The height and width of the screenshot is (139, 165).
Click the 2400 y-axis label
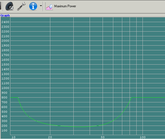pos(5,22)
